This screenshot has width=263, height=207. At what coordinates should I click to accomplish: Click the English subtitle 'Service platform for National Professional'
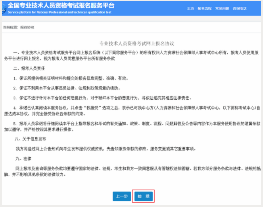point(60,12)
